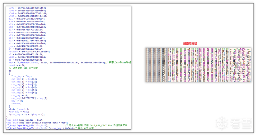257x136 pixels.
Task: Click the value 0xF67A9E00020003Di64
Action: click(x=29, y=60)
